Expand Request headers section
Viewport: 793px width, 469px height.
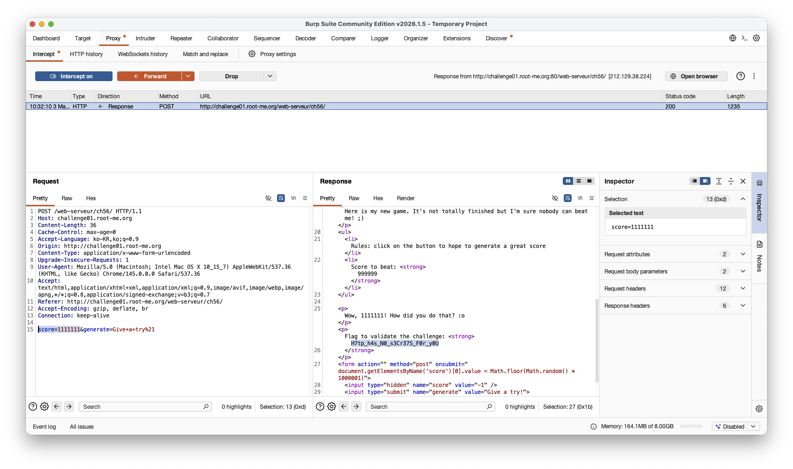click(743, 288)
